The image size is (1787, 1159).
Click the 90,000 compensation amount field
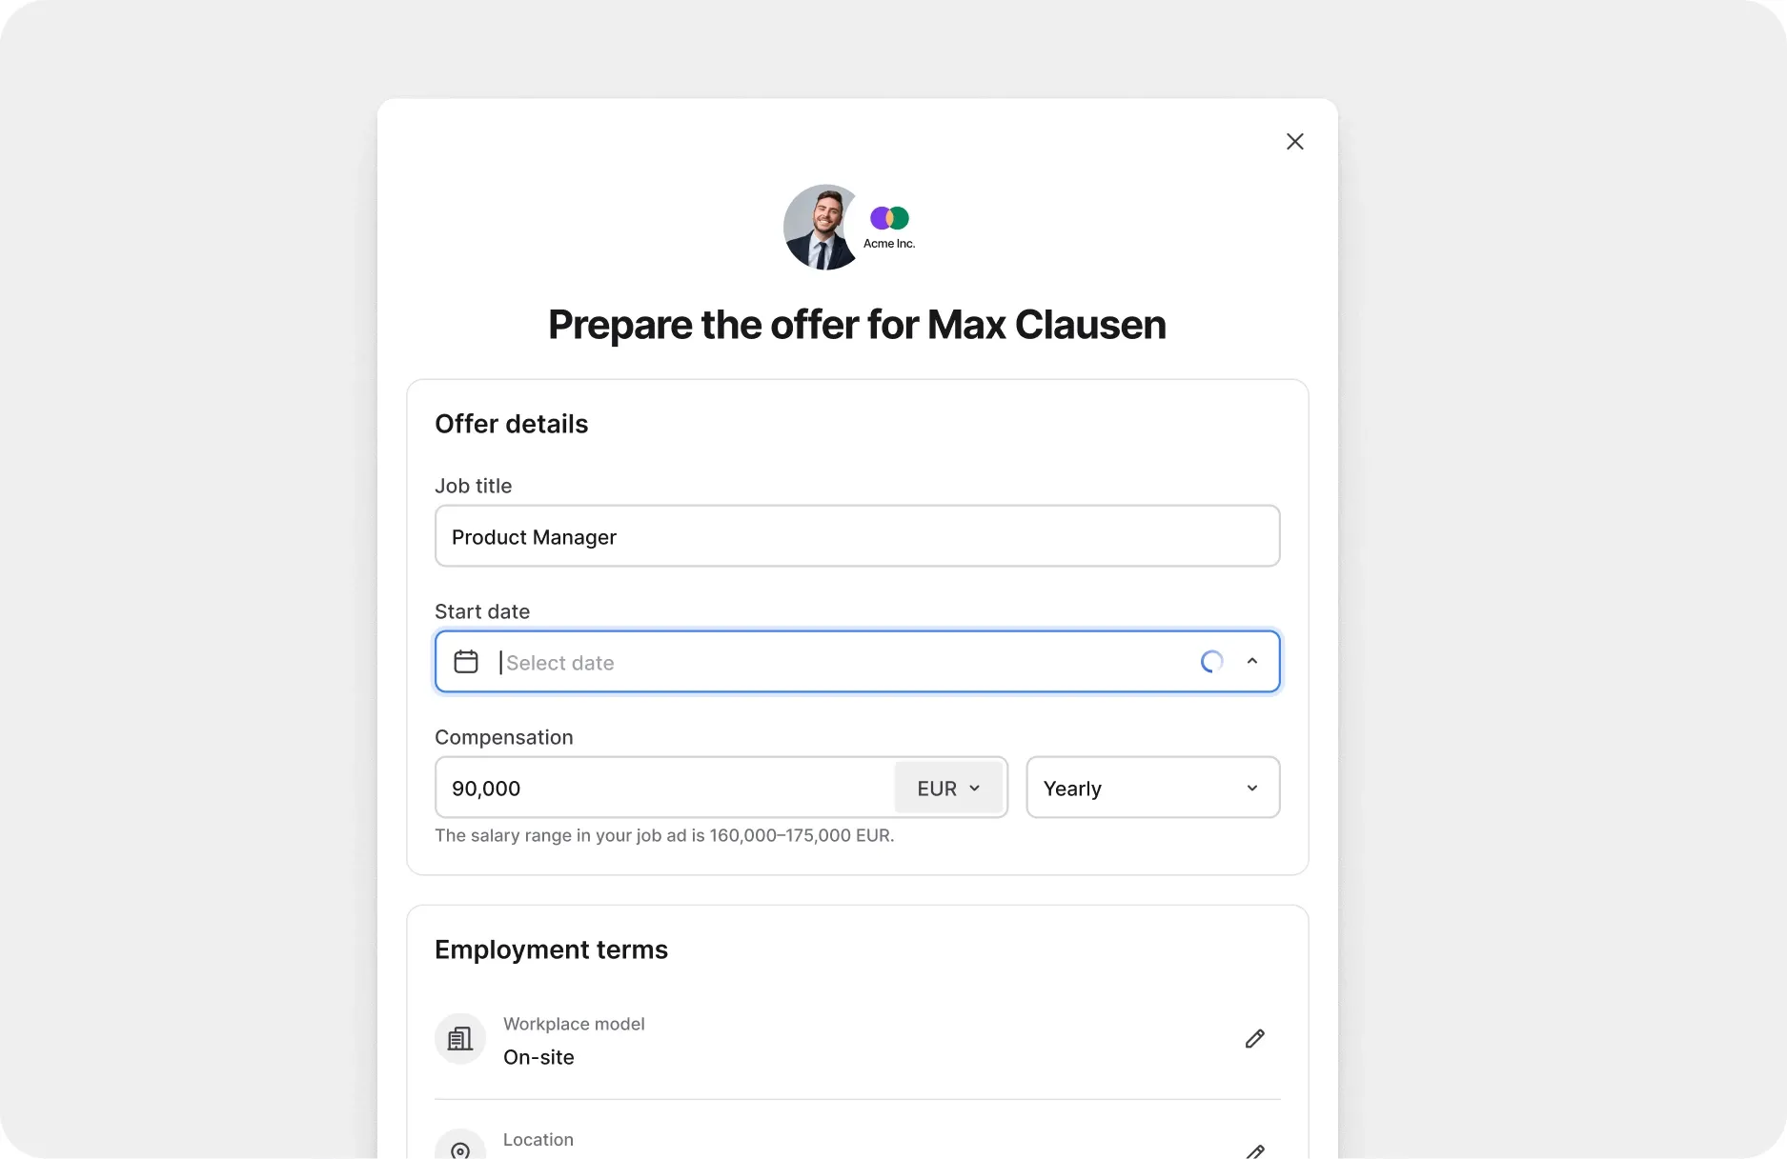[x=664, y=788]
